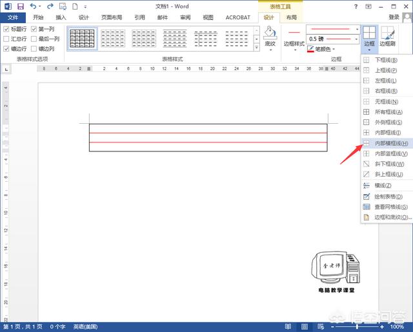Screen dimensions: 413x332
Task: Click 登录 sign-in link
Action: pyautogui.click(x=394, y=17)
